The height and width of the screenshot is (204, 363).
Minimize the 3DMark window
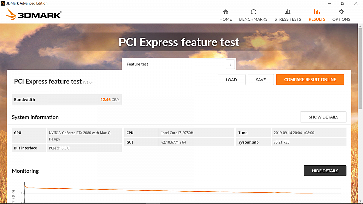pos(329,3)
